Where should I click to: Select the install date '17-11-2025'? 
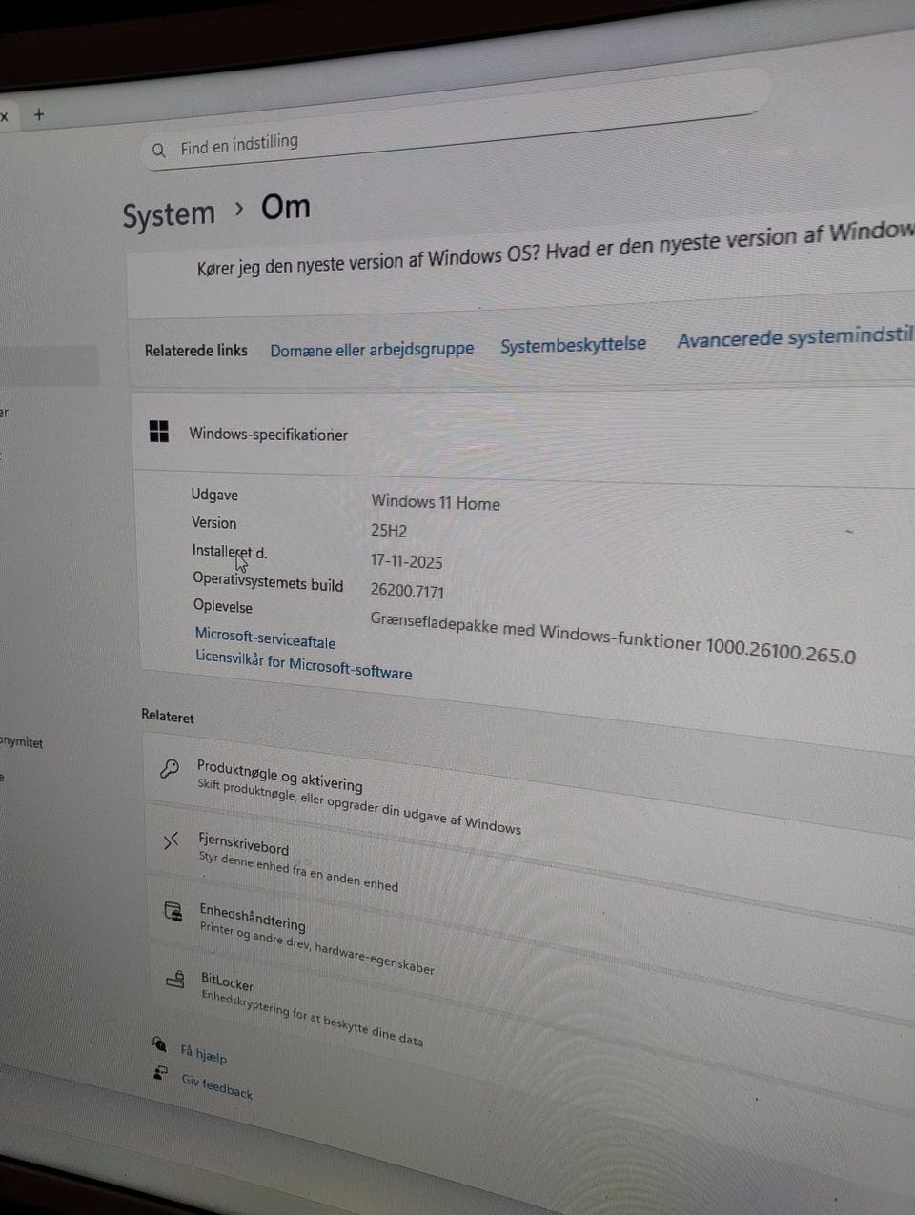[406, 561]
